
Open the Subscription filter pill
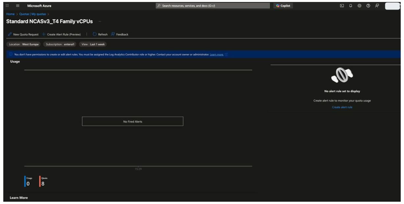(61, 44)
